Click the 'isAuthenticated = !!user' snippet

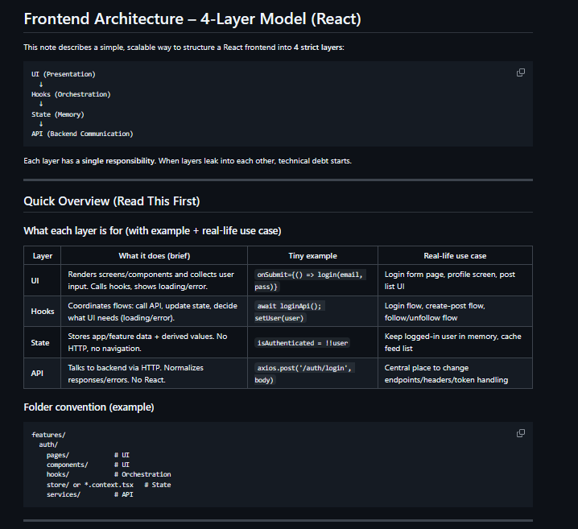tap(302, 343)
